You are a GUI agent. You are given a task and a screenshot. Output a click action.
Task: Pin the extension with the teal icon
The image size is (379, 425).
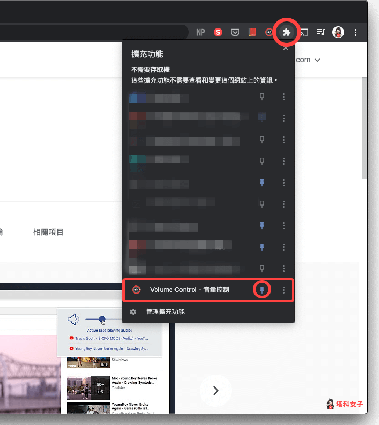[x=262, y=162]
